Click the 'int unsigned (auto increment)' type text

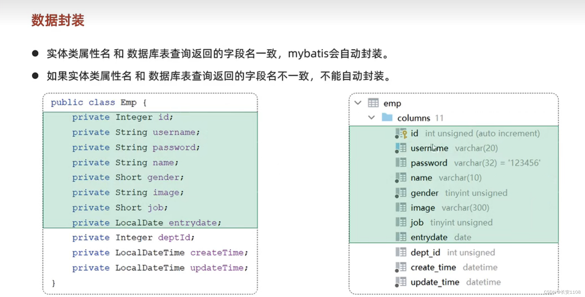[x=483, y=134]
